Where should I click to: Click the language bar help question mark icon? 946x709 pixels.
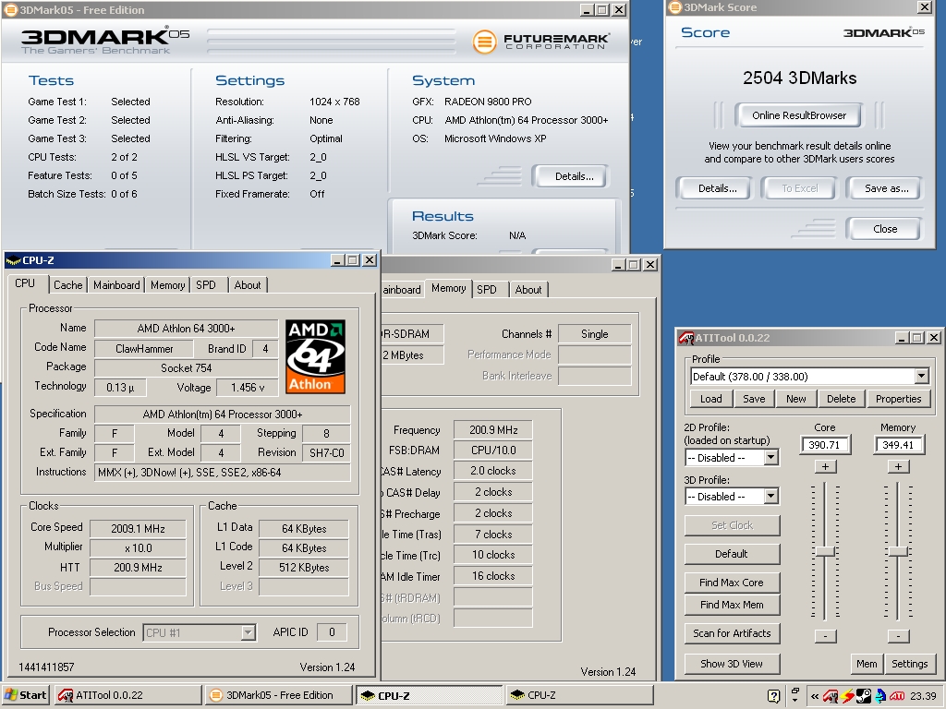(773, 696)
